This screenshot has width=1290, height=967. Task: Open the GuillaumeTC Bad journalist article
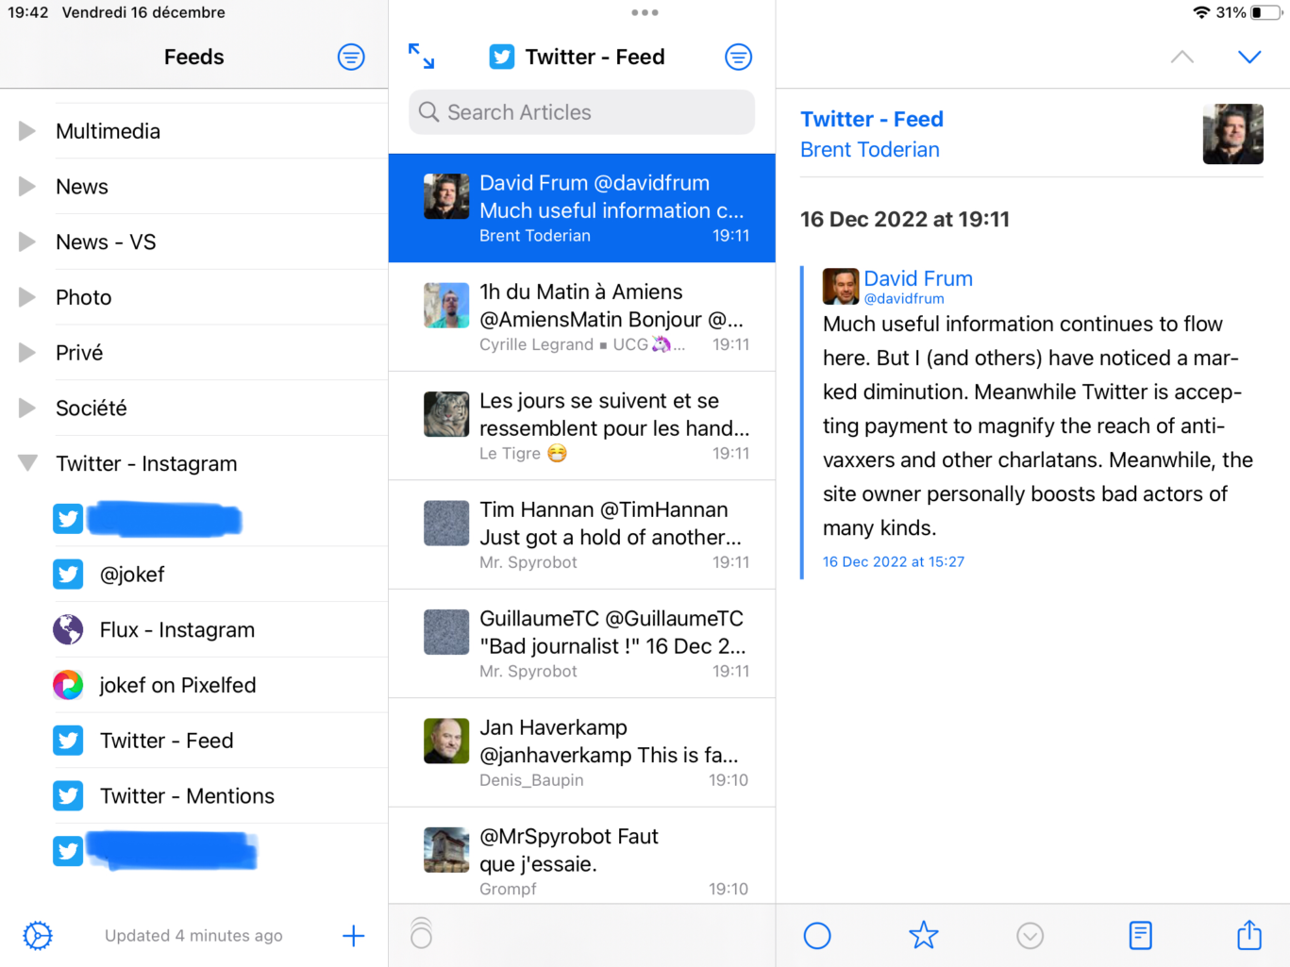click(581, 643)
